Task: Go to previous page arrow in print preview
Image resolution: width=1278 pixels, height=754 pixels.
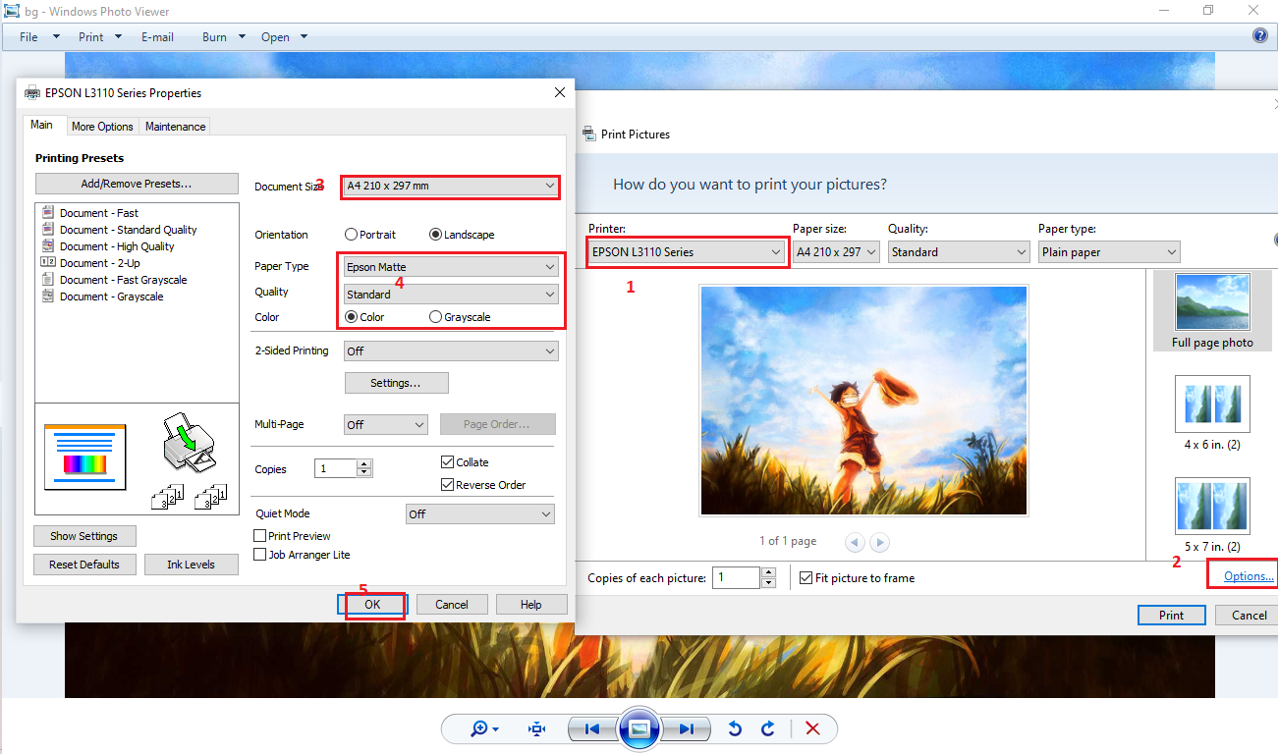Action: tap(854, 542)
